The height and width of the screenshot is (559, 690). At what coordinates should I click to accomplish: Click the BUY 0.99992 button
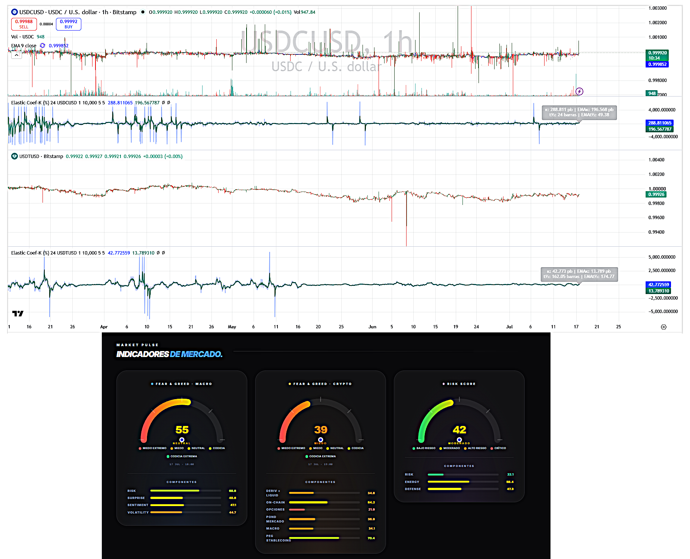pyautogui.click(x=69, y=24)
